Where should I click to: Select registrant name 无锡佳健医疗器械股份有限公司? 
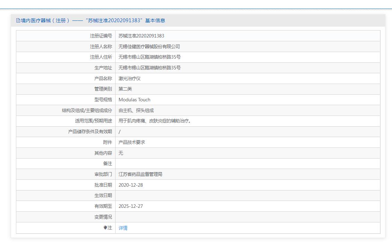(149, 46)
